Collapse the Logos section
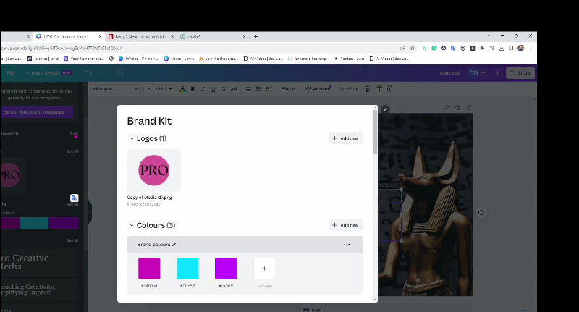This screenshot has height=312, width=579. pos(132,138)
